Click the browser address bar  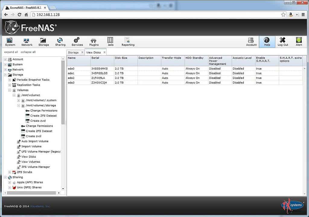[157, 14]
